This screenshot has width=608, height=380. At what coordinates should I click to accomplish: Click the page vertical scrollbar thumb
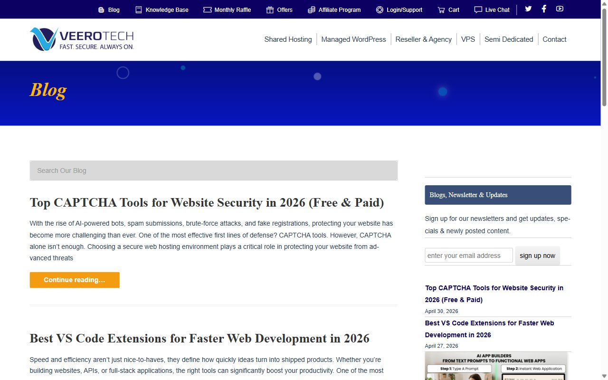pos(604,57)
